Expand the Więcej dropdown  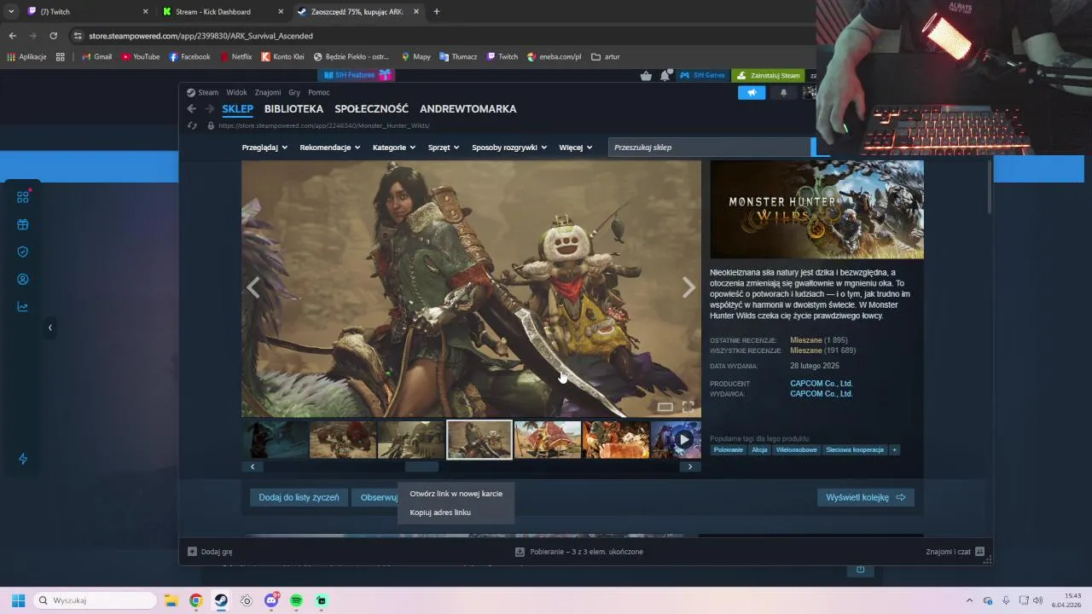[576, 148]
